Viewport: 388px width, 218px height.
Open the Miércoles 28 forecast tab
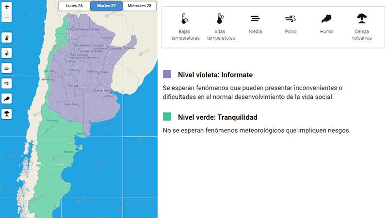pyautogui.click(x=139, y=6)
